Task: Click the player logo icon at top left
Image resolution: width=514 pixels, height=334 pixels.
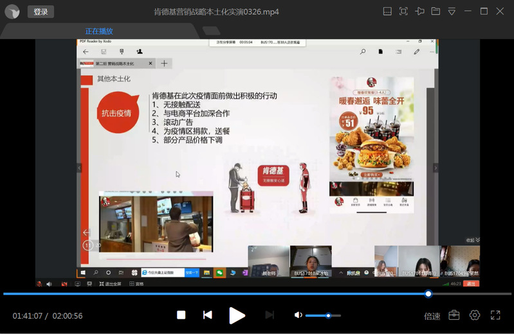Action: [x=12, y=12]
